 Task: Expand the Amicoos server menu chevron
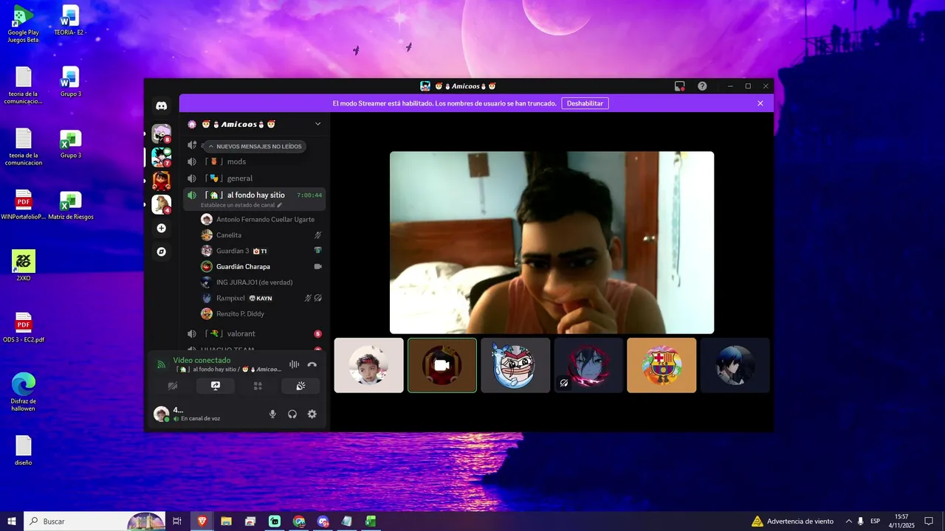point(318,124)
